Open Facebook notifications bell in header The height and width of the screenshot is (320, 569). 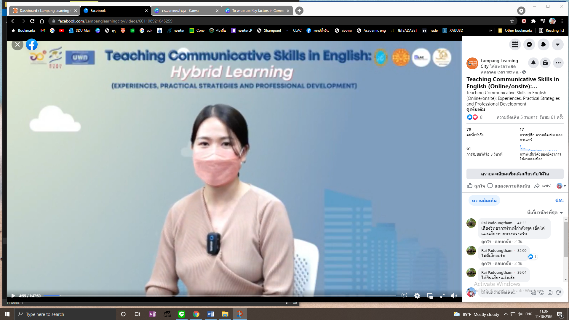544,44
